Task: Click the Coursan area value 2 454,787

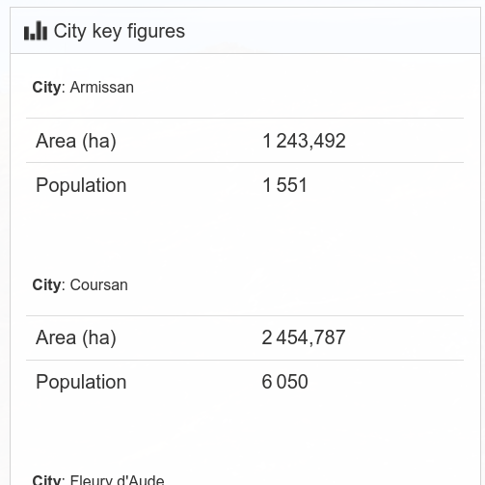Action: [x=304, y=337]
